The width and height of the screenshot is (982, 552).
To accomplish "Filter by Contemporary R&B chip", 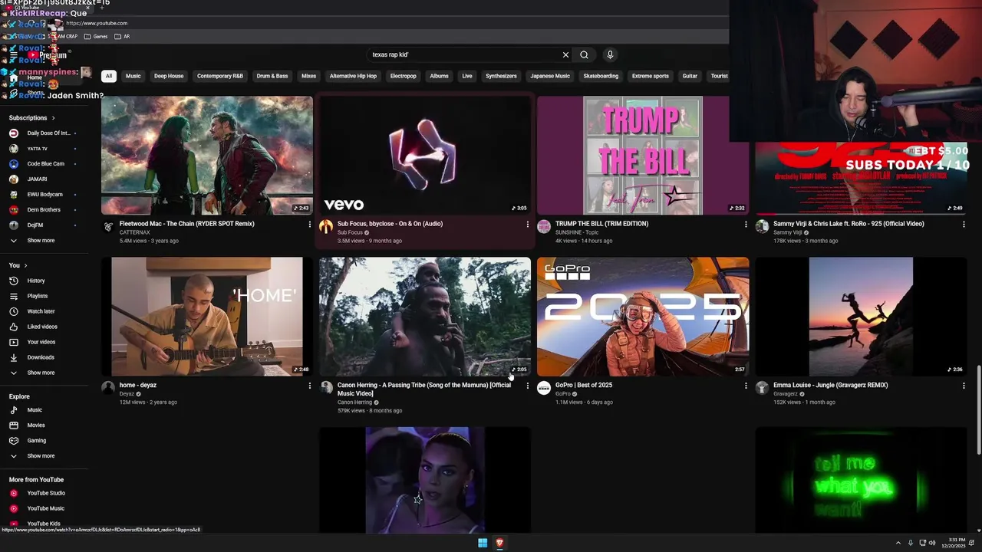I will pyautogui.click(x=220, y=76).
